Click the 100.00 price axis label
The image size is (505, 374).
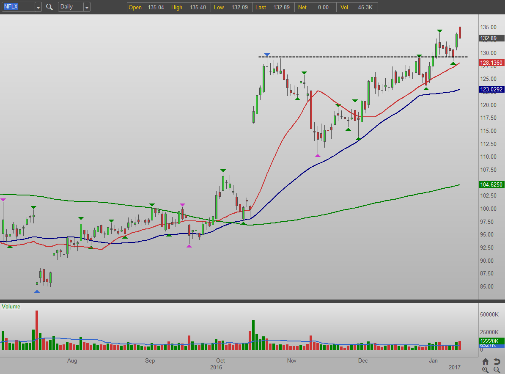[488, 209]
